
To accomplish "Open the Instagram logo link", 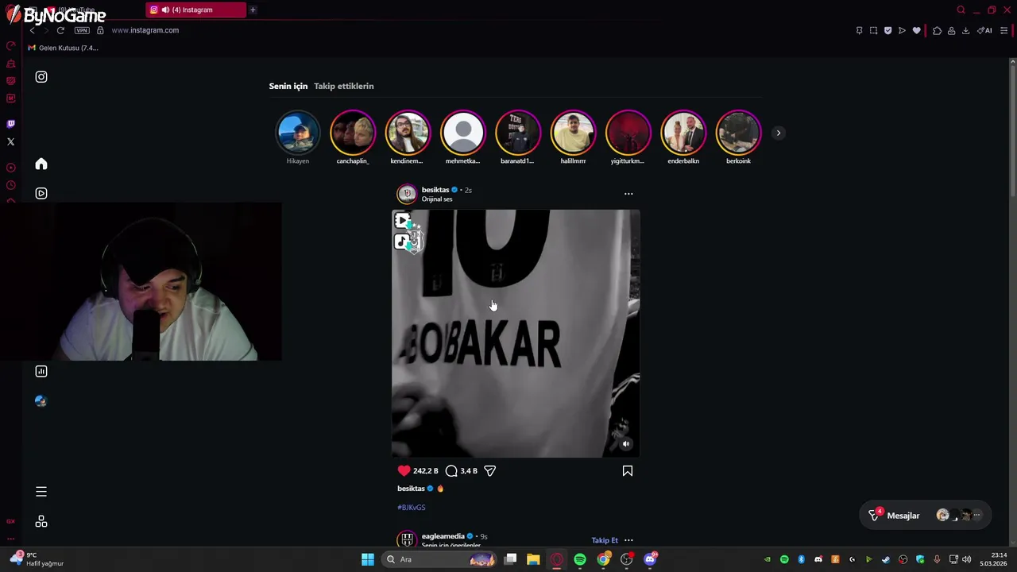I will coord(41,77).
